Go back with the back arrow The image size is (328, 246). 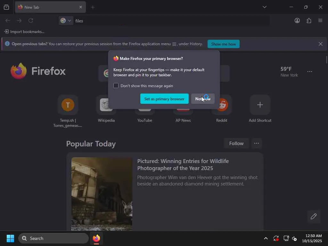[x=8, y=20]
